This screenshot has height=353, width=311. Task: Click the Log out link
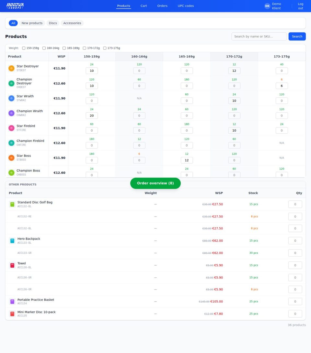click(300, 6)
